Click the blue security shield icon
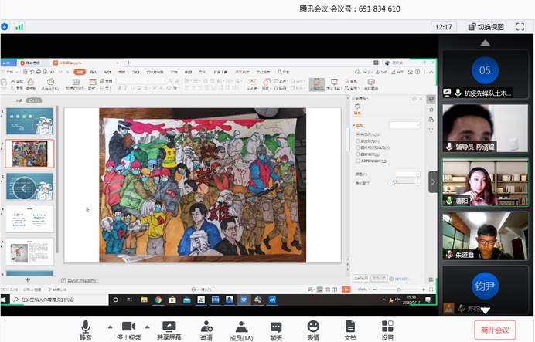This screenshot has width=535, height=342. pyautogui.click(x=5, y=26)
